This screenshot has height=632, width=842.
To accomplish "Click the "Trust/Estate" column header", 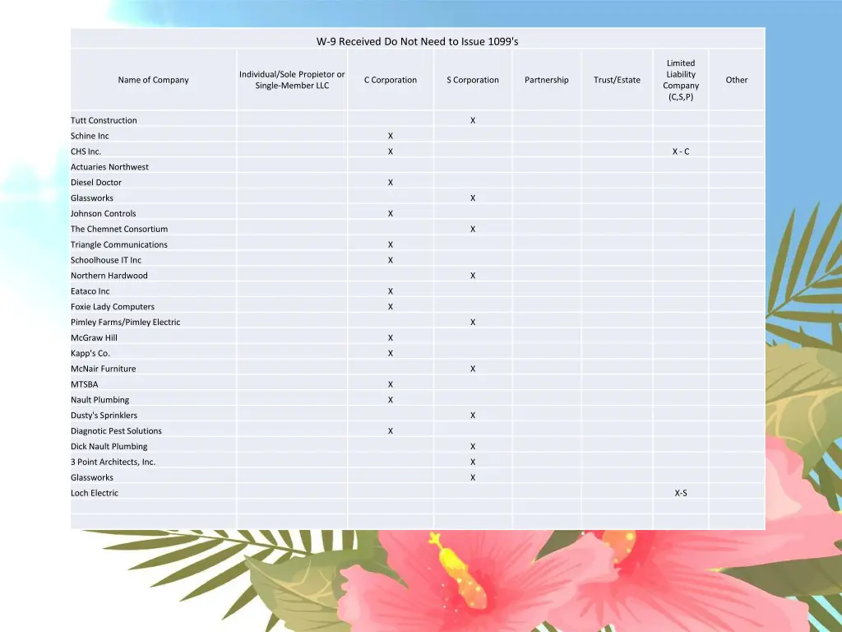I will coord(617,80).
